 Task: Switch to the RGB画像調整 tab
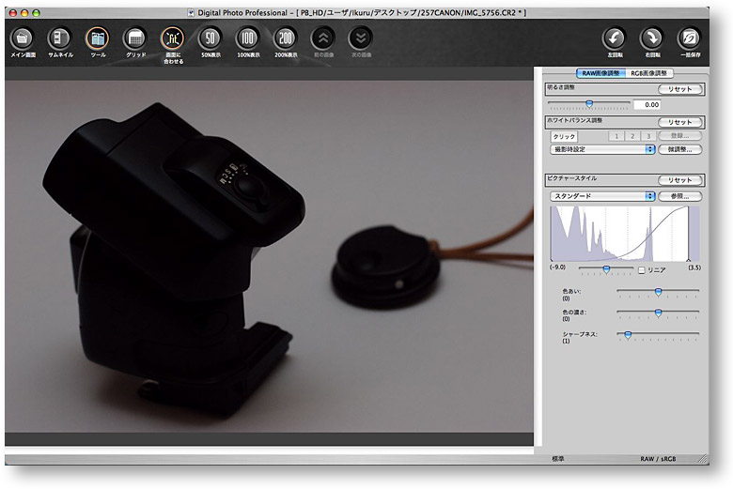[649, 72]
